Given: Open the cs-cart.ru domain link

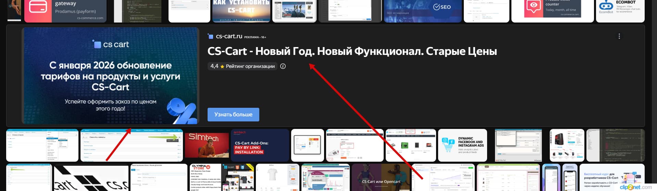Looking at the screenshot, I should [229, 36].
